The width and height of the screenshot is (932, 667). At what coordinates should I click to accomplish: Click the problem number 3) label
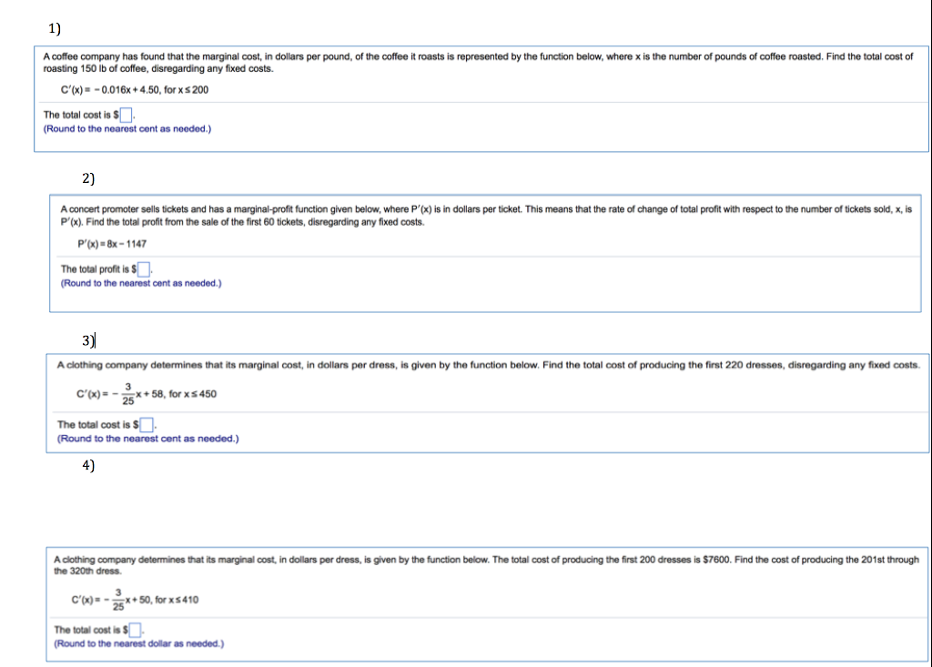tap(88, 340)
